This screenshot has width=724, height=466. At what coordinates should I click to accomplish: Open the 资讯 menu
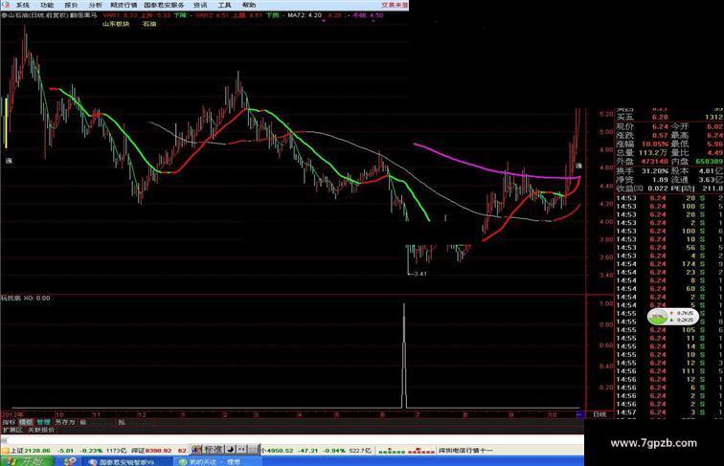(200, 5)
